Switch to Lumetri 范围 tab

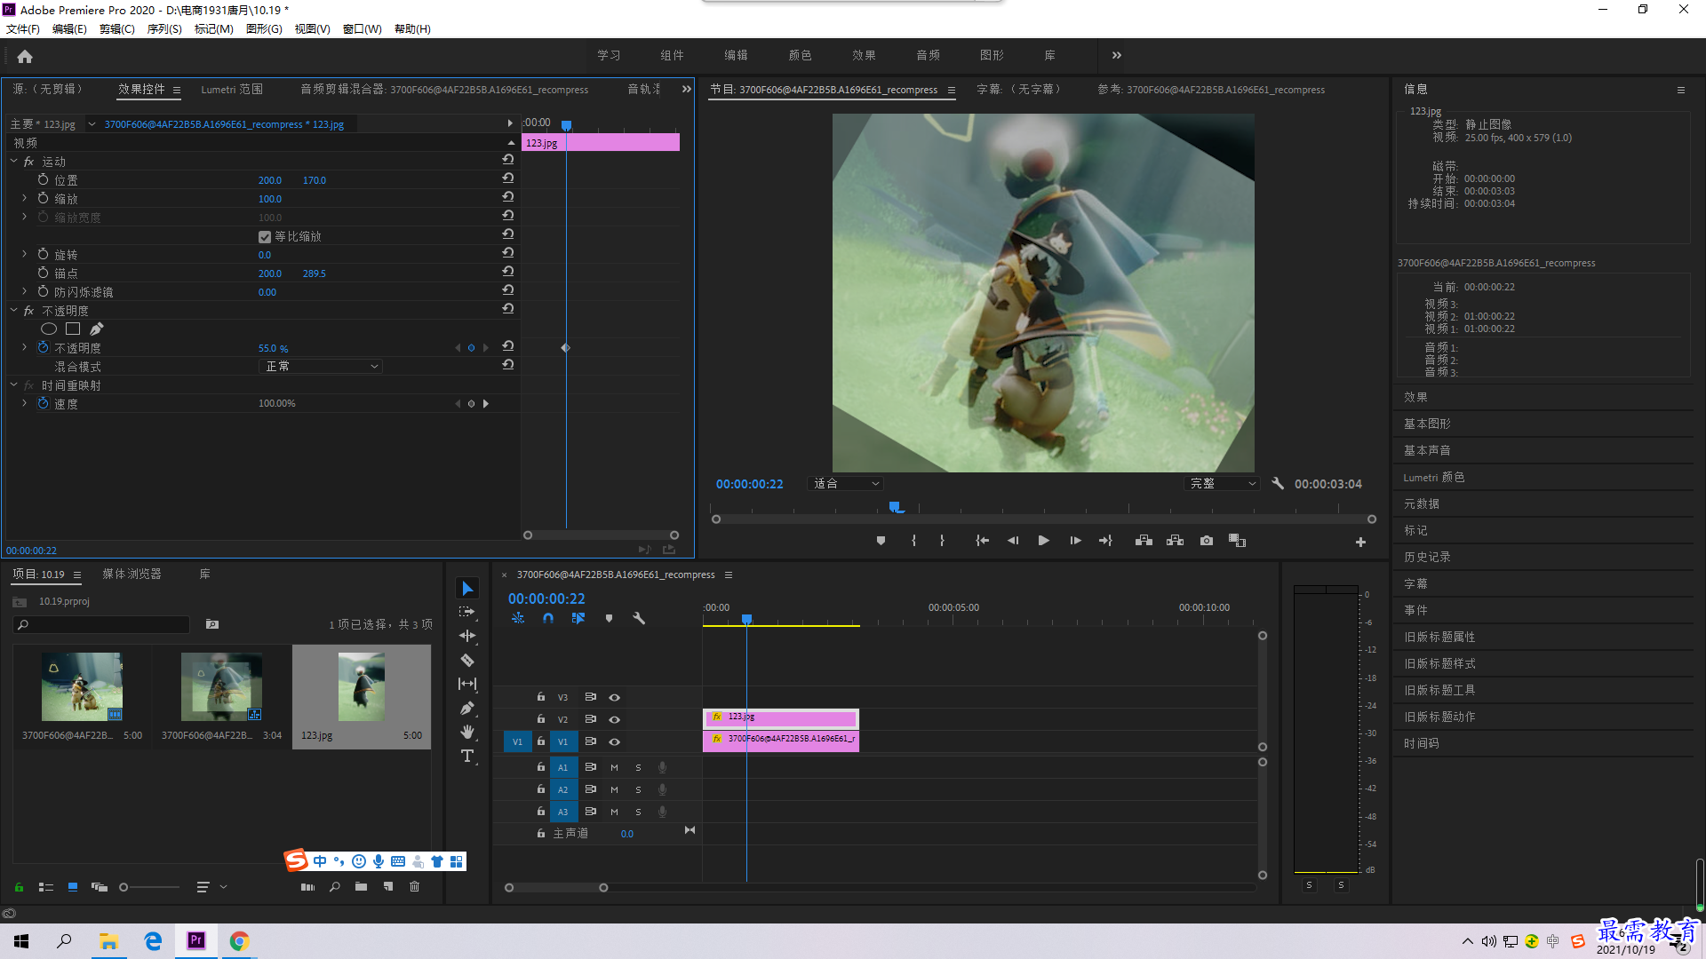coord(232,90)
